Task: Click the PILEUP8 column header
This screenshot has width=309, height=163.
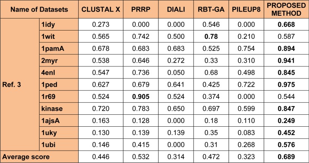Action: pos(246,9)
